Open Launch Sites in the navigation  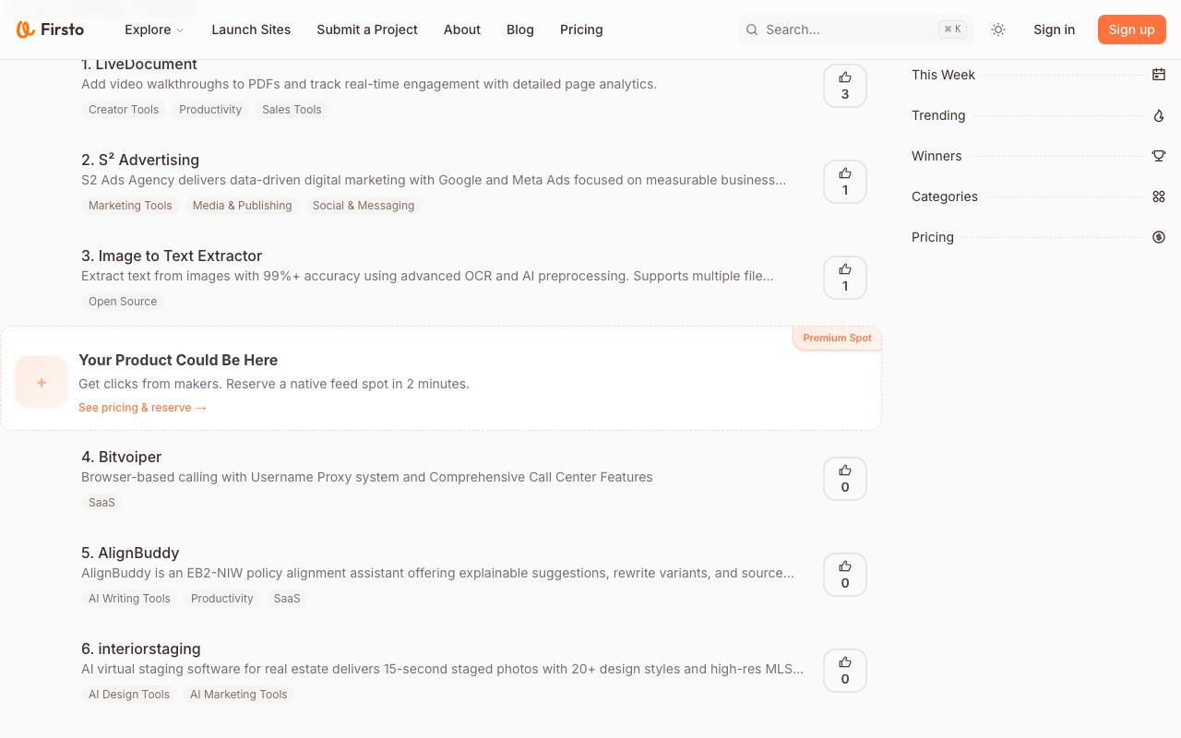pyautogui.click(x=251, y=30)
